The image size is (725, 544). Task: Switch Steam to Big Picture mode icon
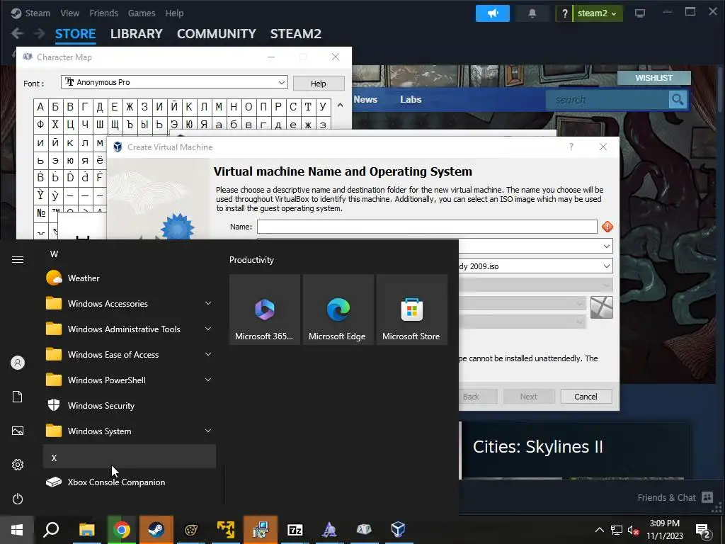click(x=640, y=13)
